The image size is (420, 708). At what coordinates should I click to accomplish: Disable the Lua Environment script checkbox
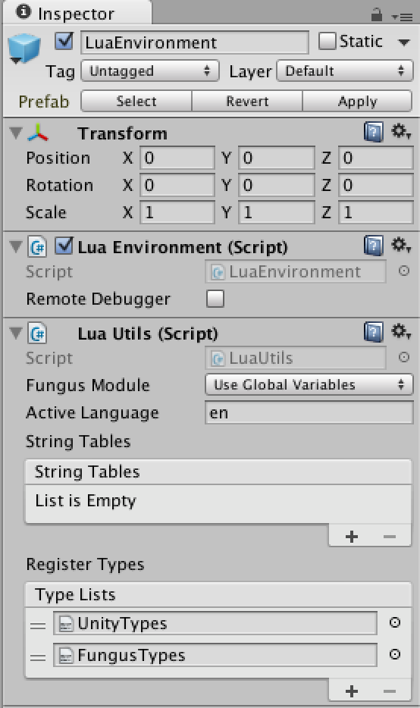pyautogui.click(x=64, y=246)
